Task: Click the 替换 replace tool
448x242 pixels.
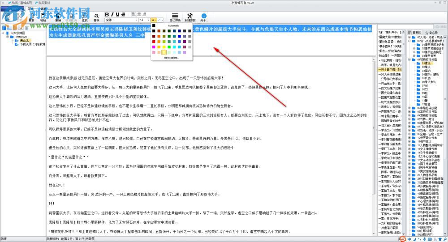Action: tap(97, 18)
